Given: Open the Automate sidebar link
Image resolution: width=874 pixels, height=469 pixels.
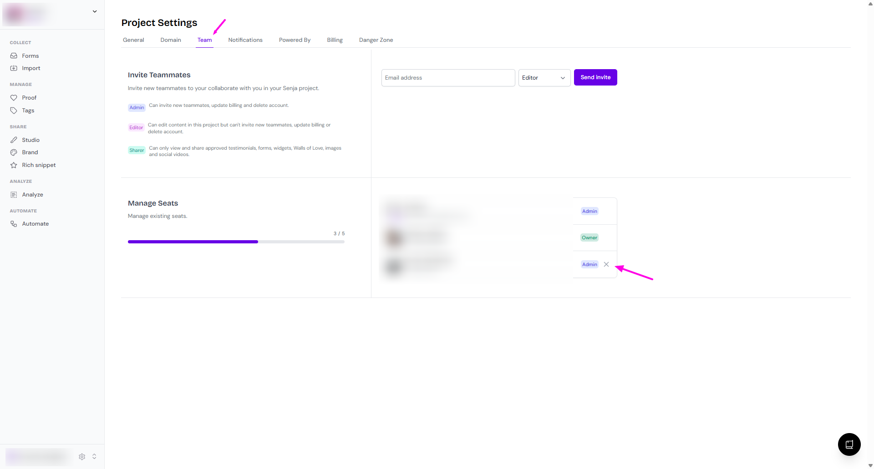Looking at the screenshot, I should pyautogui.click(x=35, y=224).
